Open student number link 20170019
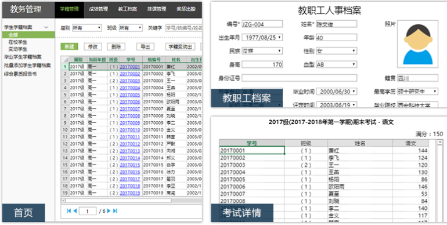Image resolution: width=447 pixels, height=225 pixels. [130, 193]
